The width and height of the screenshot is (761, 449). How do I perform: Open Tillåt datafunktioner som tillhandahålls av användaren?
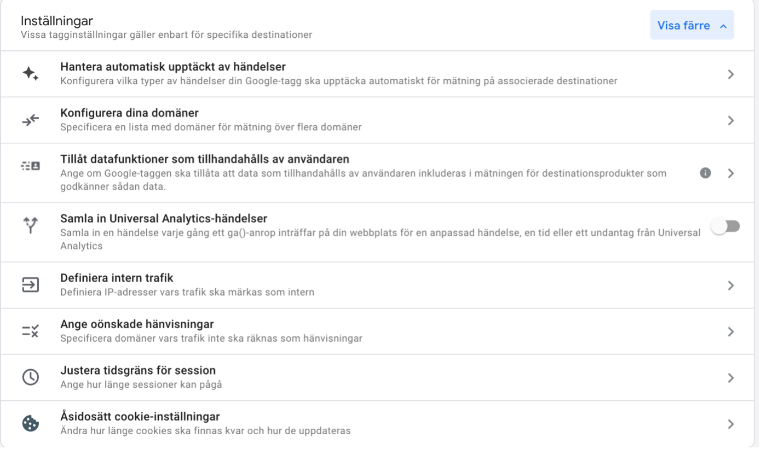(204, 159)
